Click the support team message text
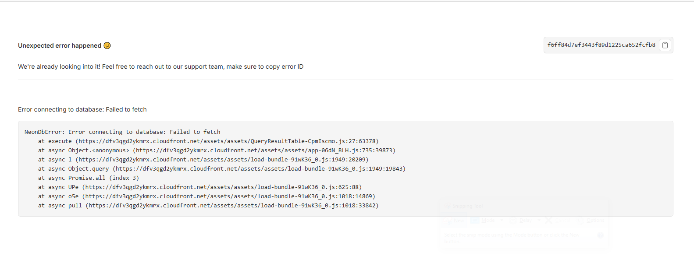 [160, 66]
